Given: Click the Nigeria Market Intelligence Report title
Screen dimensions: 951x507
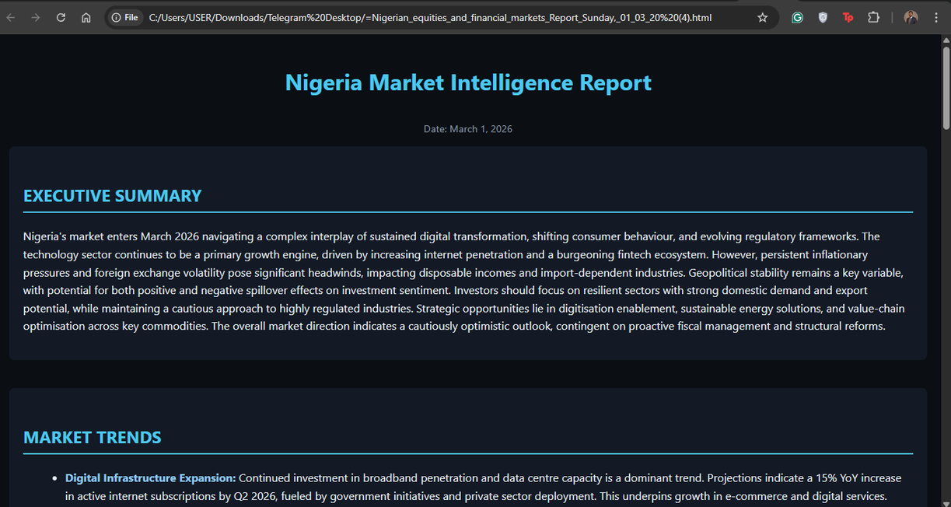Looking at the screenshot, I should [x=468, y=82].
